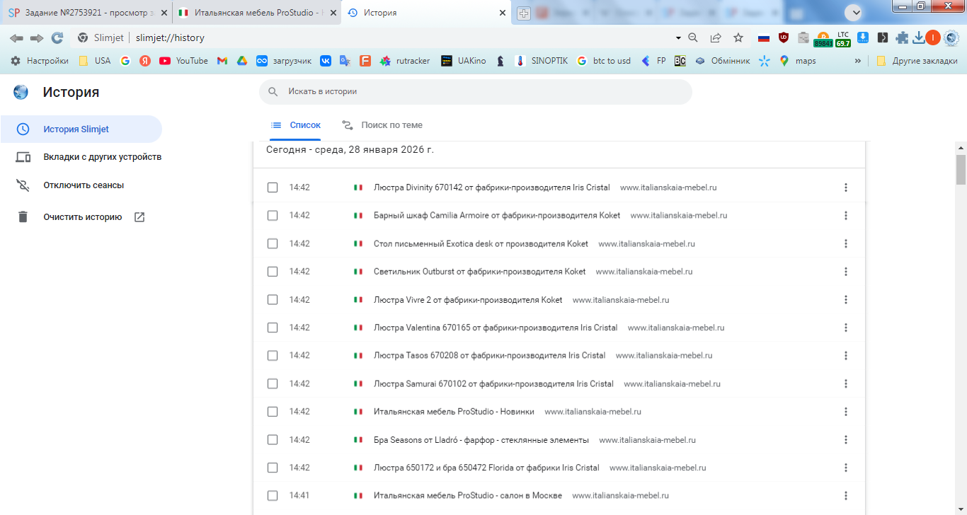Click the new tab button
967x515 pixels.
(x=524, y=13)
